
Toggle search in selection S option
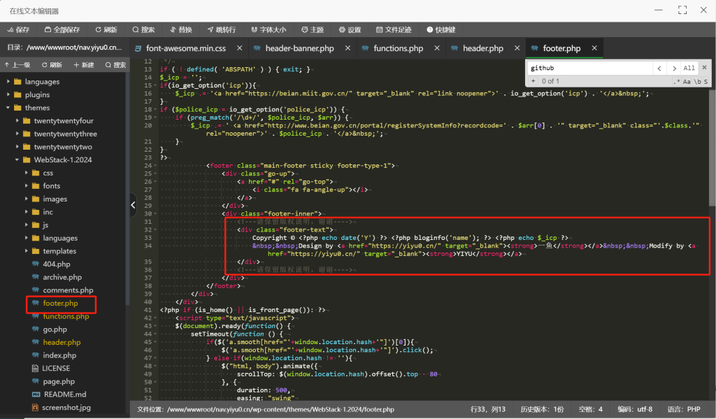click(706, 81)
